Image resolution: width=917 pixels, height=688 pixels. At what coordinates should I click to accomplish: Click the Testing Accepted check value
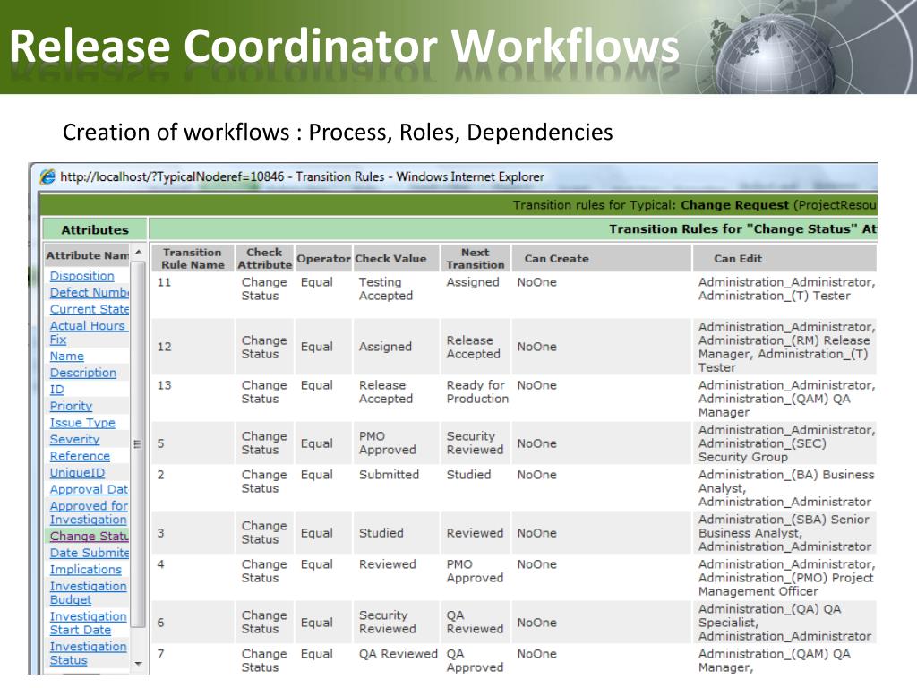click(x=386, y=289)
